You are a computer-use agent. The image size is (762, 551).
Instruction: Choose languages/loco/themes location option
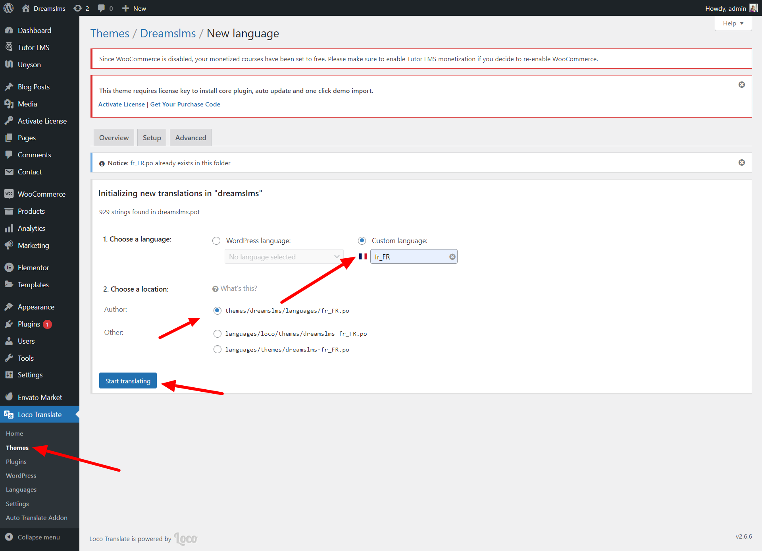(217, 334)
